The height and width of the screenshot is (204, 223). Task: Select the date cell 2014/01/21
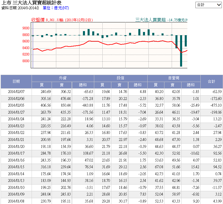click(16, 139)
